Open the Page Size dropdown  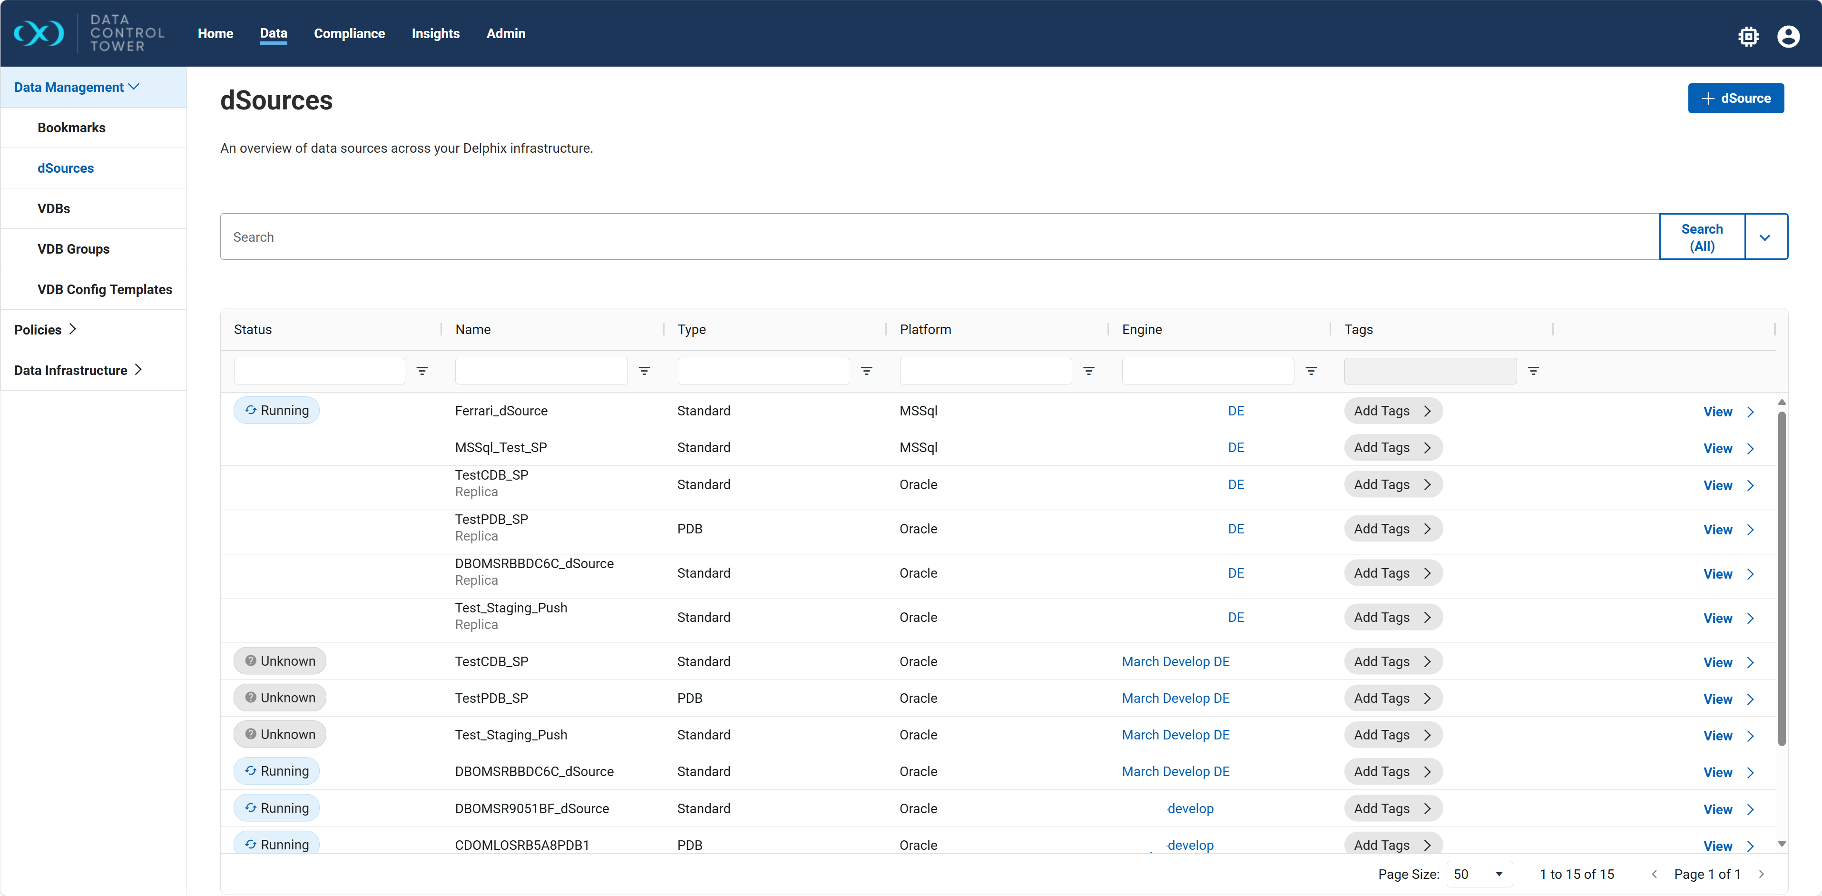click(1479, 874)
